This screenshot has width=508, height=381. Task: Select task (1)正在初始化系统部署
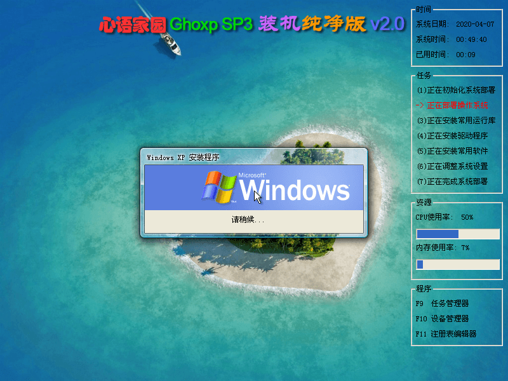point(456,90)
